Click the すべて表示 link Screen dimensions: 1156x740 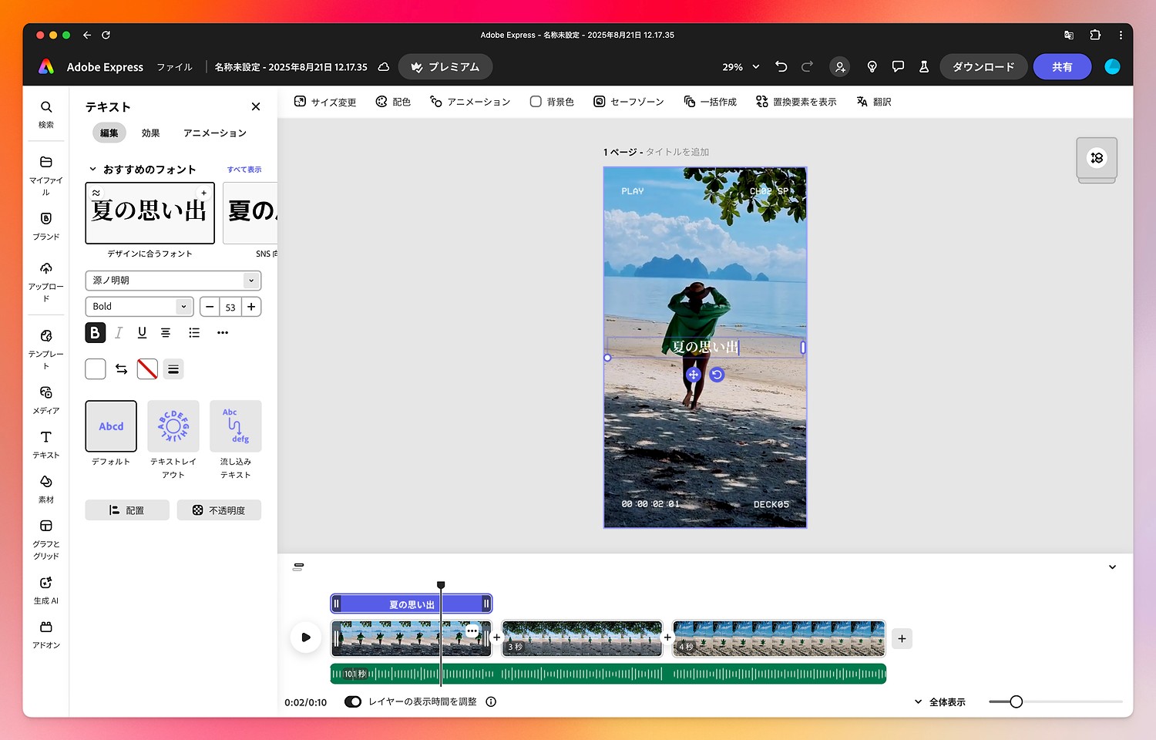point(244,170)
